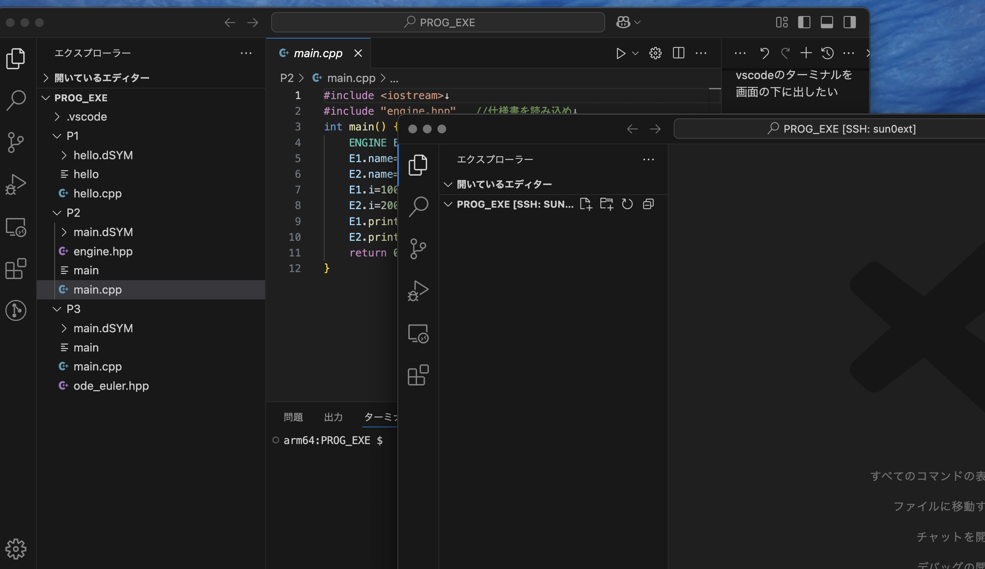Run the C++ file with play button
Image resolution: width=985 pixels, height=569 pixels.
pyautogui.click(x=621, y=53)
